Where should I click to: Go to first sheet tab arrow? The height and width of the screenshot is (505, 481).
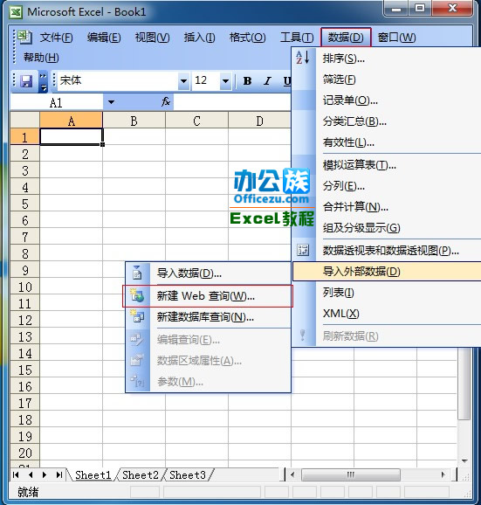[16, 474]
